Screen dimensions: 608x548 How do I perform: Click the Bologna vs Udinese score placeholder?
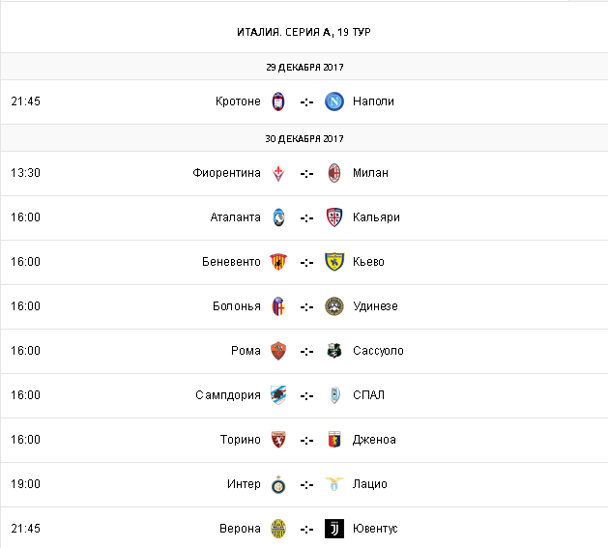(306, 306)
